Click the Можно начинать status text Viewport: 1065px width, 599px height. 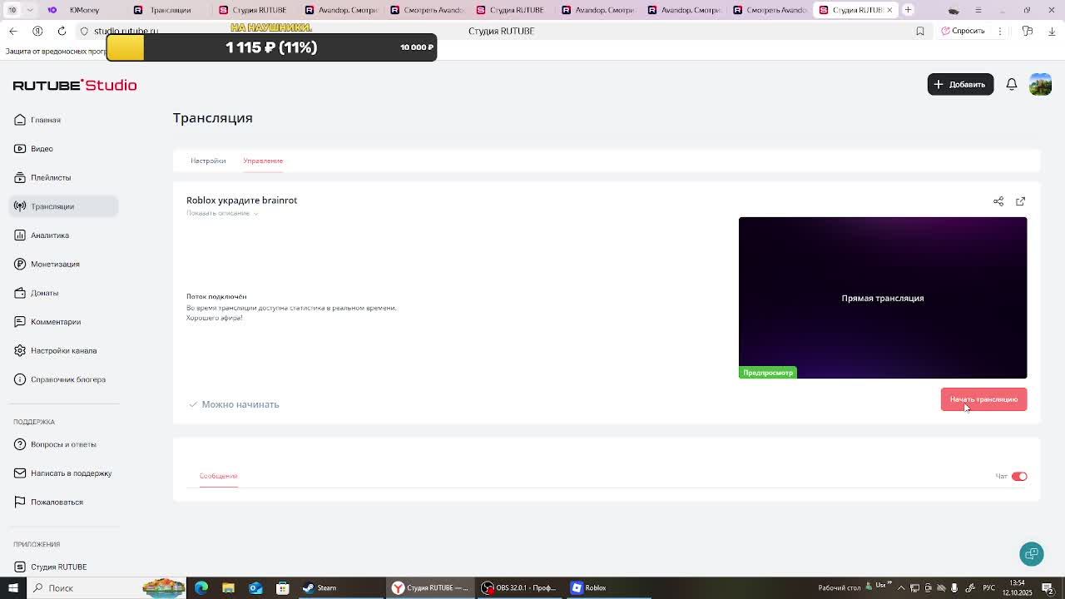pyautogui.click(x=240, y=404)
